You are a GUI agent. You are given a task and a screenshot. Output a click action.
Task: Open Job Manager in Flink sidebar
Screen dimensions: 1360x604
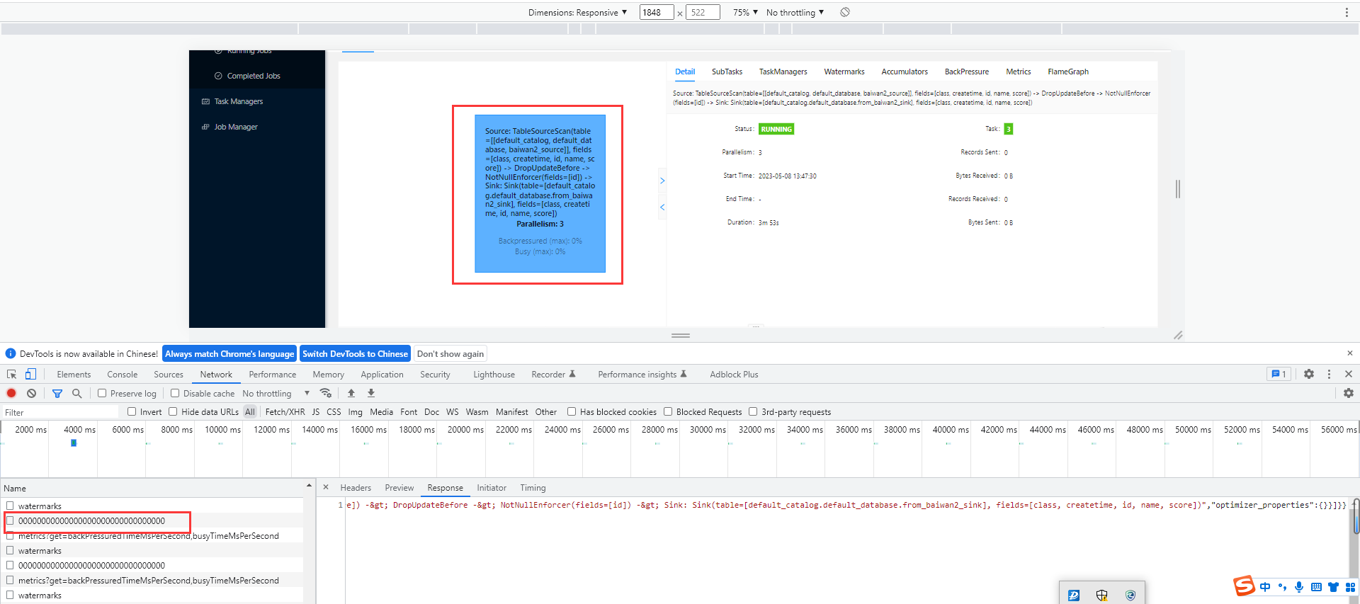coord(236,127)
